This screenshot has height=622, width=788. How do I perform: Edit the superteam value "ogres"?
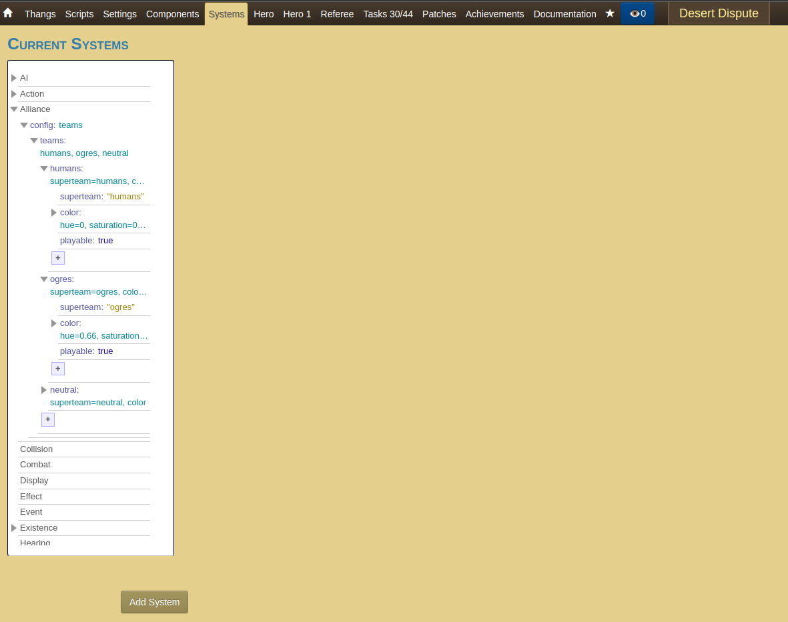[121, 307]
